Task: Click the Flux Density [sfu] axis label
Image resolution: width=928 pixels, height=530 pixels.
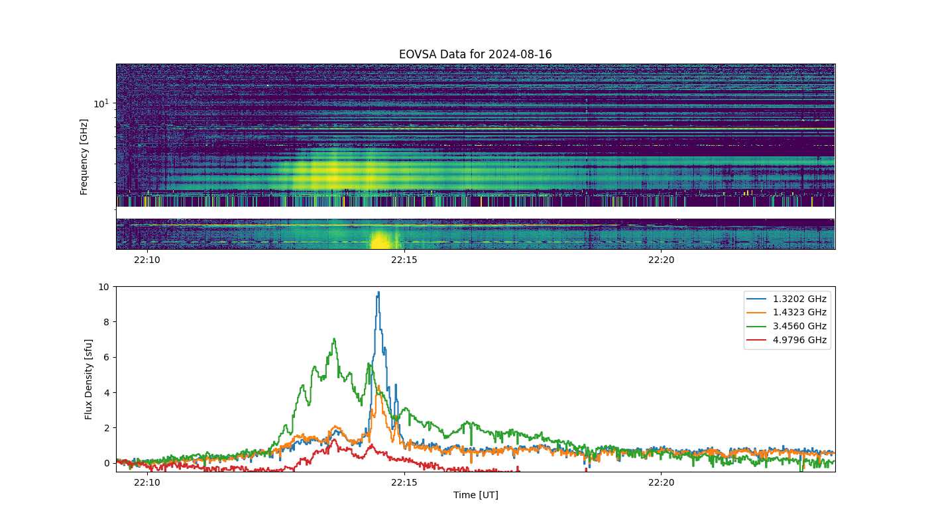Action: [x=89, y=379]
